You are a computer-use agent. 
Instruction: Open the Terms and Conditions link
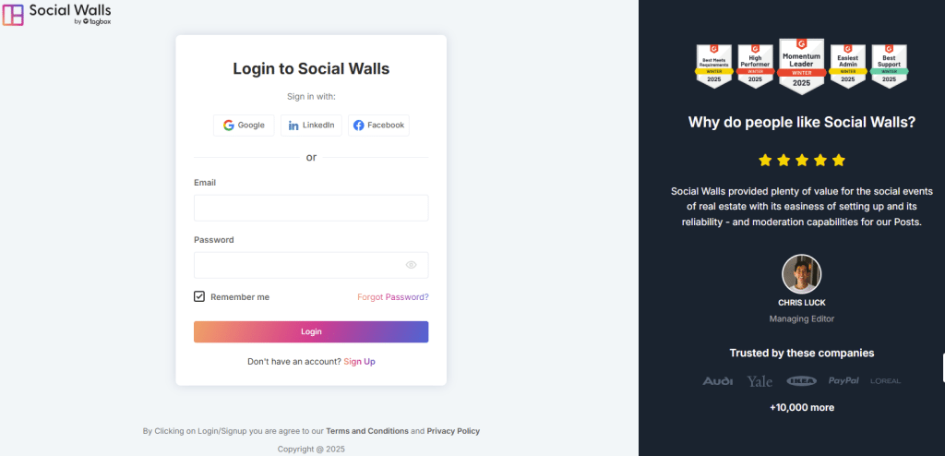(367, 431)
